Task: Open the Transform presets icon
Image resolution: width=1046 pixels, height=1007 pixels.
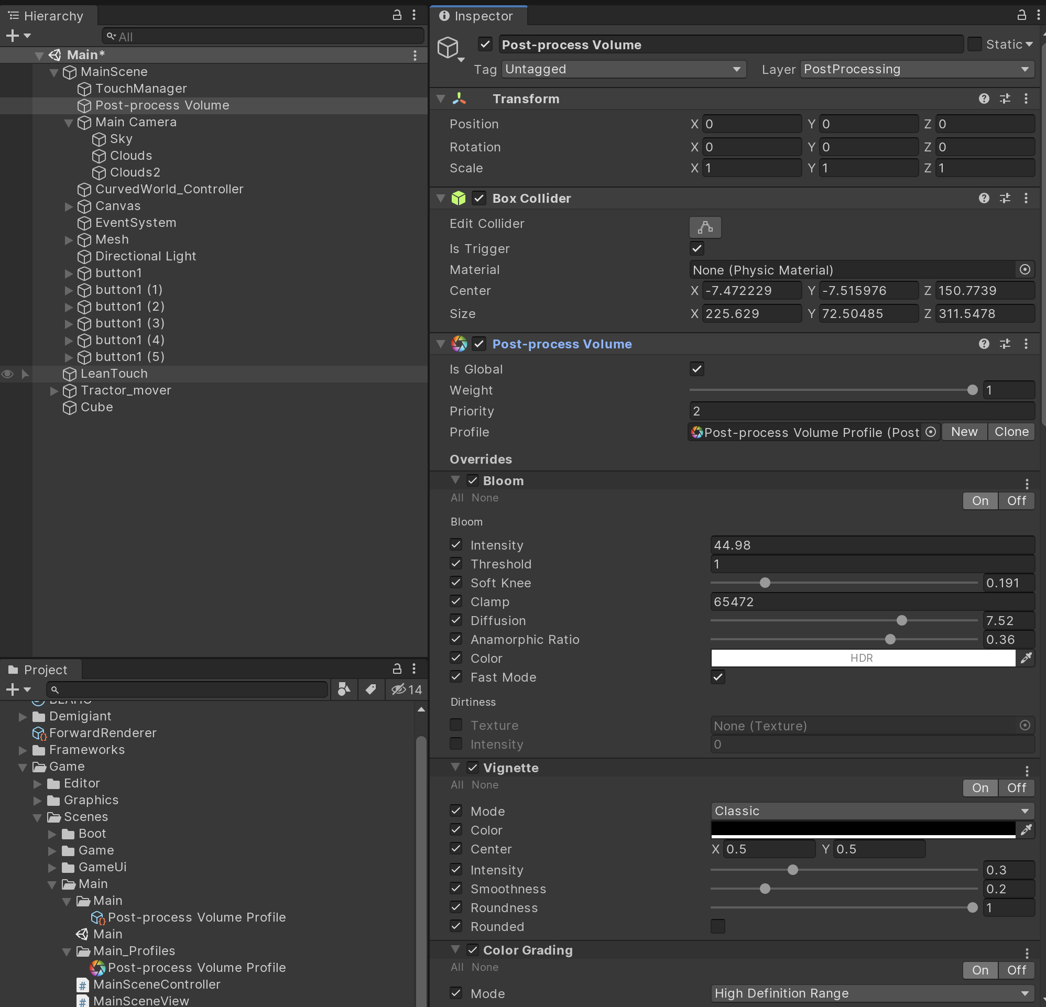Action: [x=1006, y=98]
